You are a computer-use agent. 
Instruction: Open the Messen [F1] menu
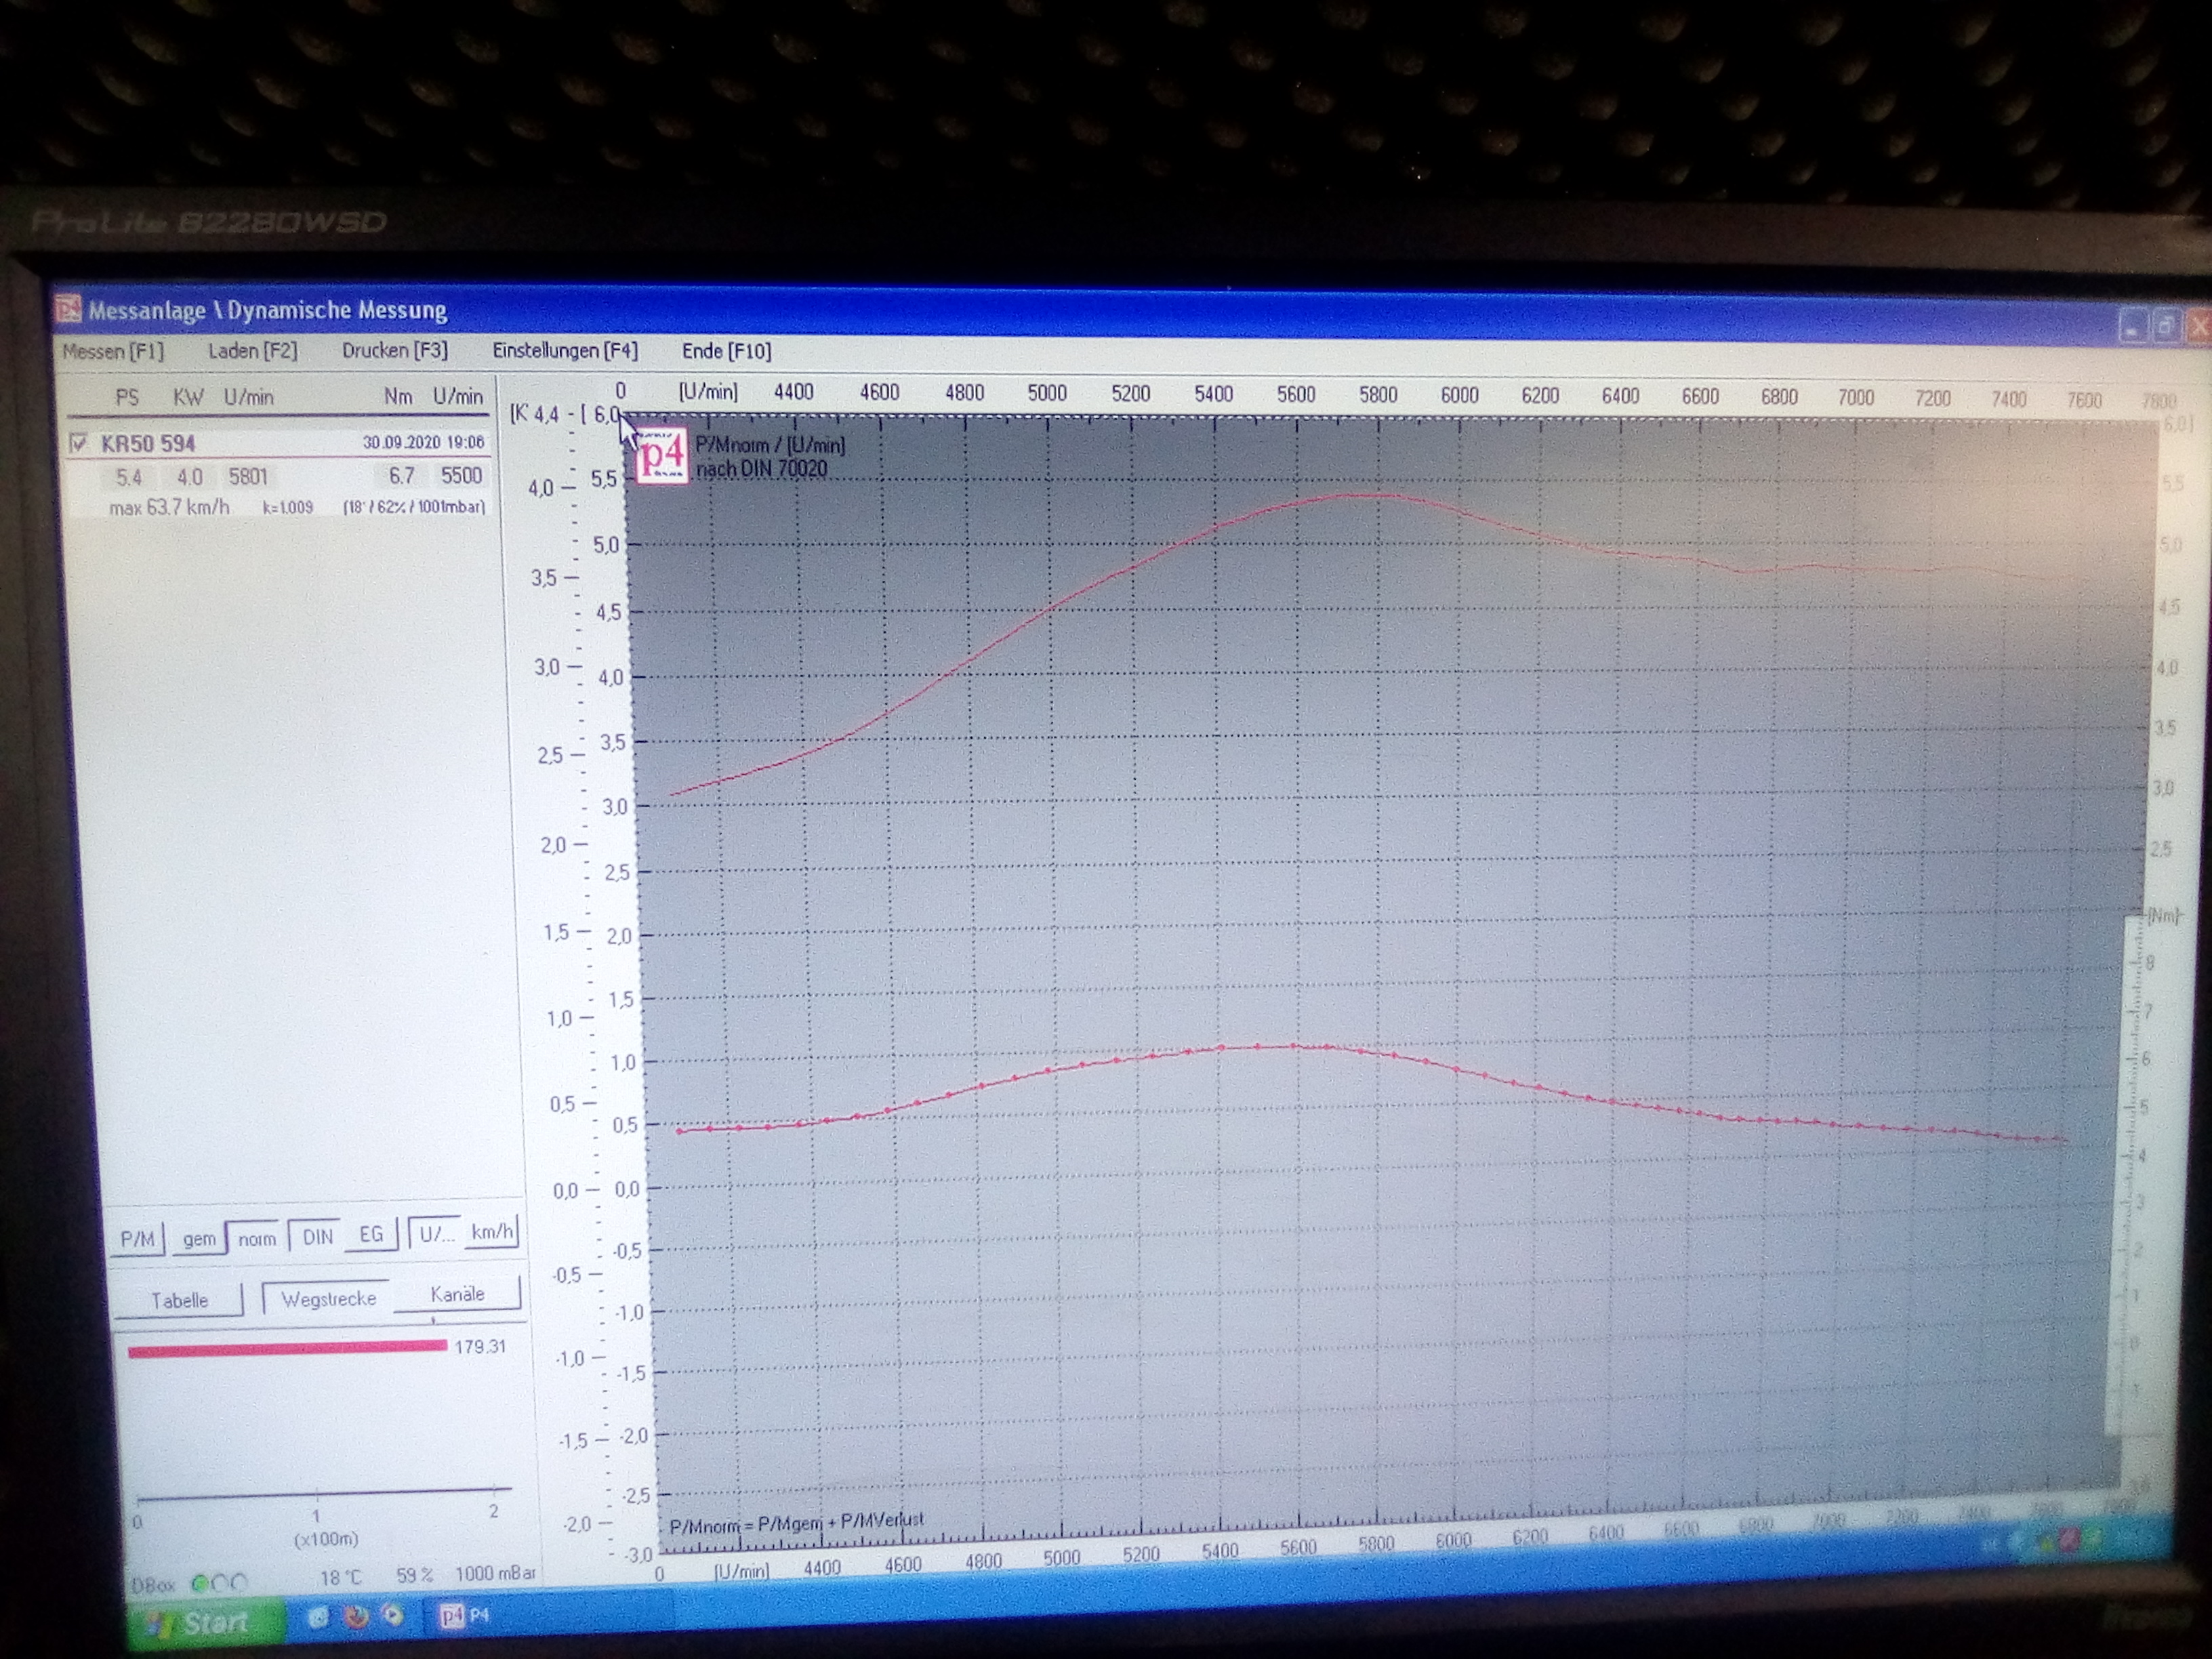[113, 351]
